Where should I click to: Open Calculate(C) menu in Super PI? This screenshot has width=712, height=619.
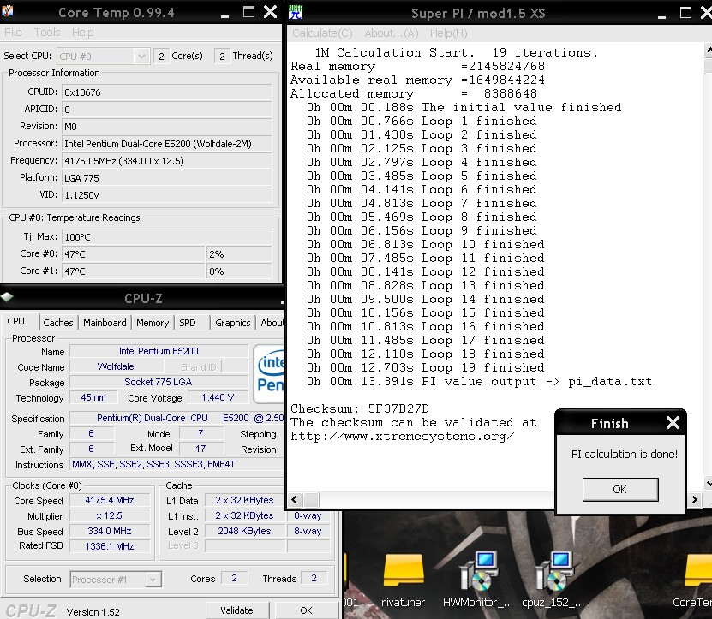click(x=322, y=33)
